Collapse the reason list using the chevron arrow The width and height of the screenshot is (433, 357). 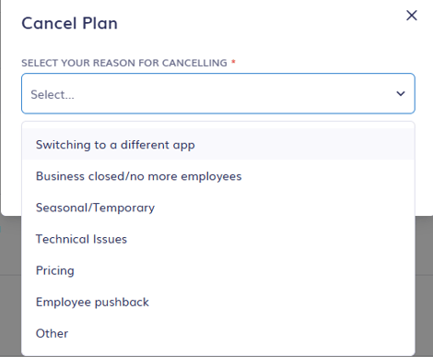[x=401, y=93]
